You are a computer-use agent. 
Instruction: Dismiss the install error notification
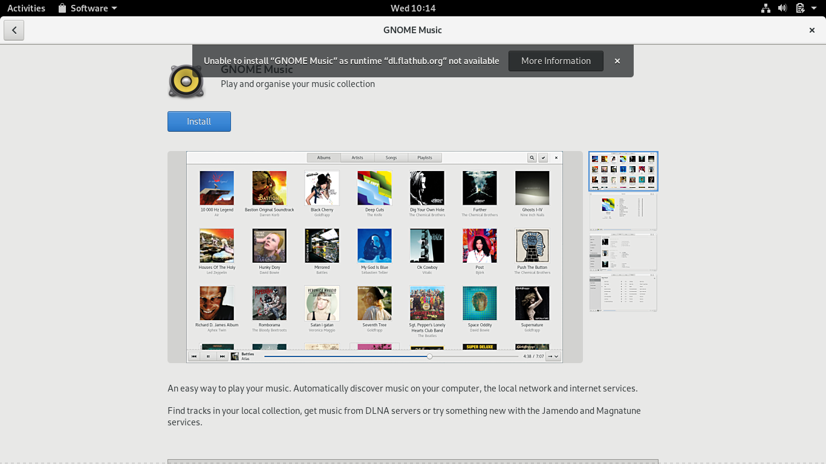click(617, 61)
